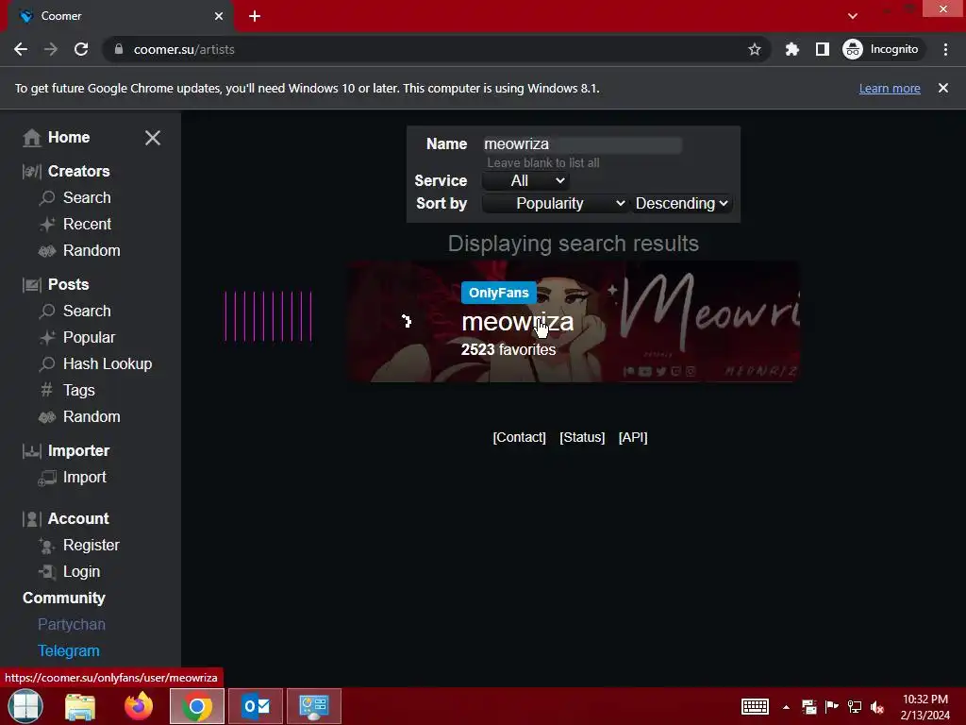The height and width of the screenshot is (725, 966).
Task: Show hidden tray icons arrow
Action: (786, 708)
